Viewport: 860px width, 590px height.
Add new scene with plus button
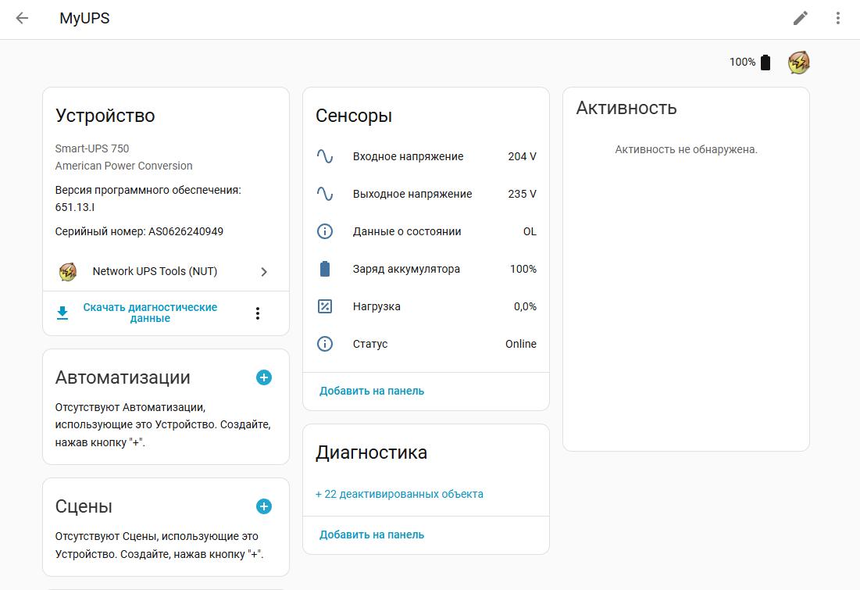(264, 506)
